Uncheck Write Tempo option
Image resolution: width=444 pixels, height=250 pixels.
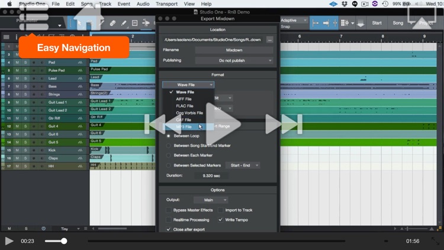pyautogui.click(x=220, y=220)
